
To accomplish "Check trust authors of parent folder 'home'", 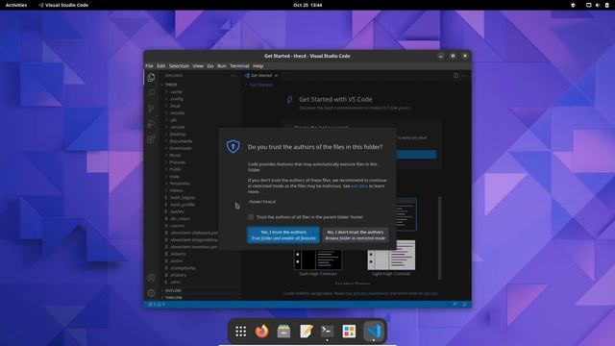I will pos(251,217).
